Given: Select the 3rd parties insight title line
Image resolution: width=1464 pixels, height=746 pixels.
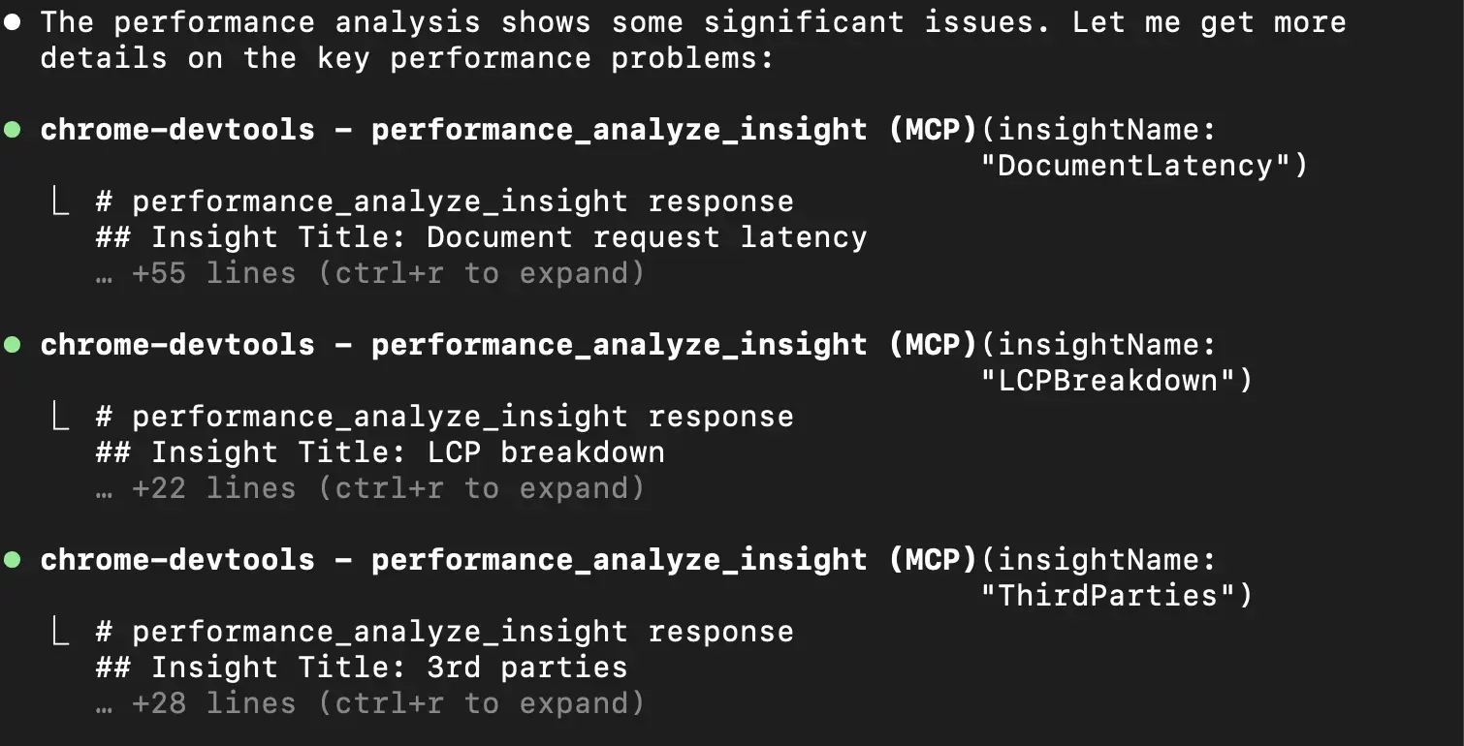Looking at the screenshot, I should click(362, 668).
